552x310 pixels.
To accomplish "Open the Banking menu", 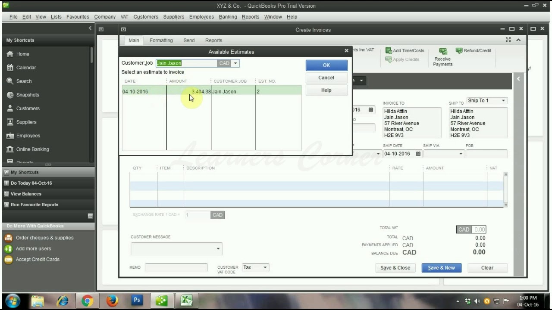I will pyautogui.click(x=228, y=17).
